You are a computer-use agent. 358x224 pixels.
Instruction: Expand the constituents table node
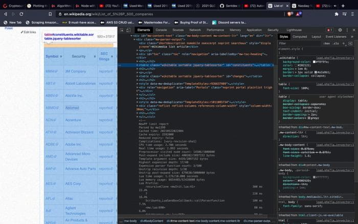[137, 65]
